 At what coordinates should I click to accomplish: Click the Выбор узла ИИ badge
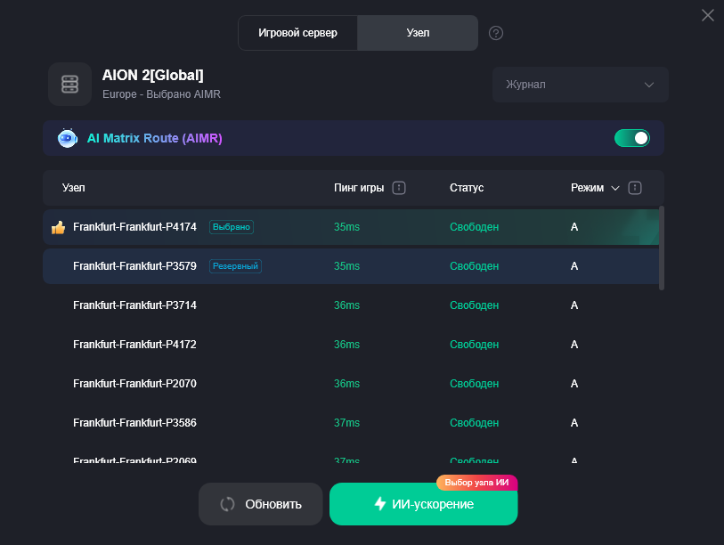point(476,483)
